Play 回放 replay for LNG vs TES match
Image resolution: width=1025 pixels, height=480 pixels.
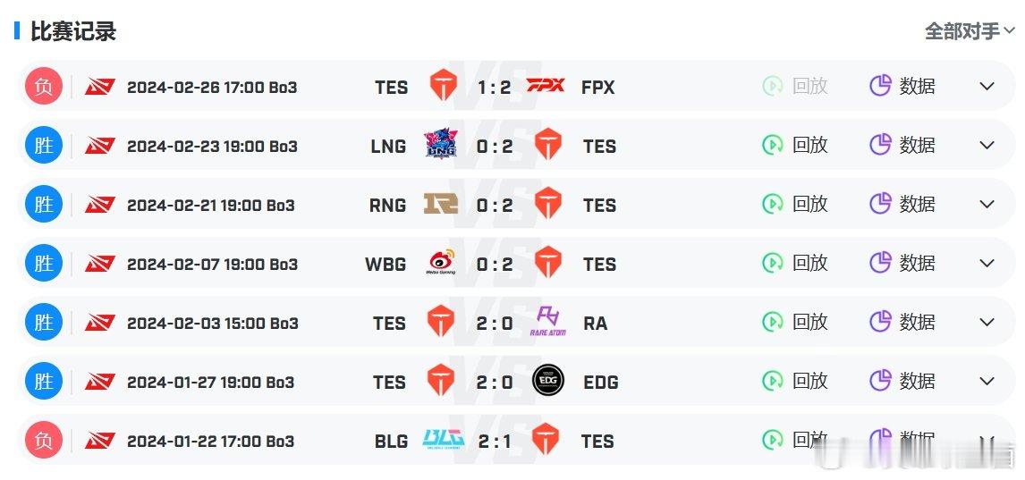795,145
